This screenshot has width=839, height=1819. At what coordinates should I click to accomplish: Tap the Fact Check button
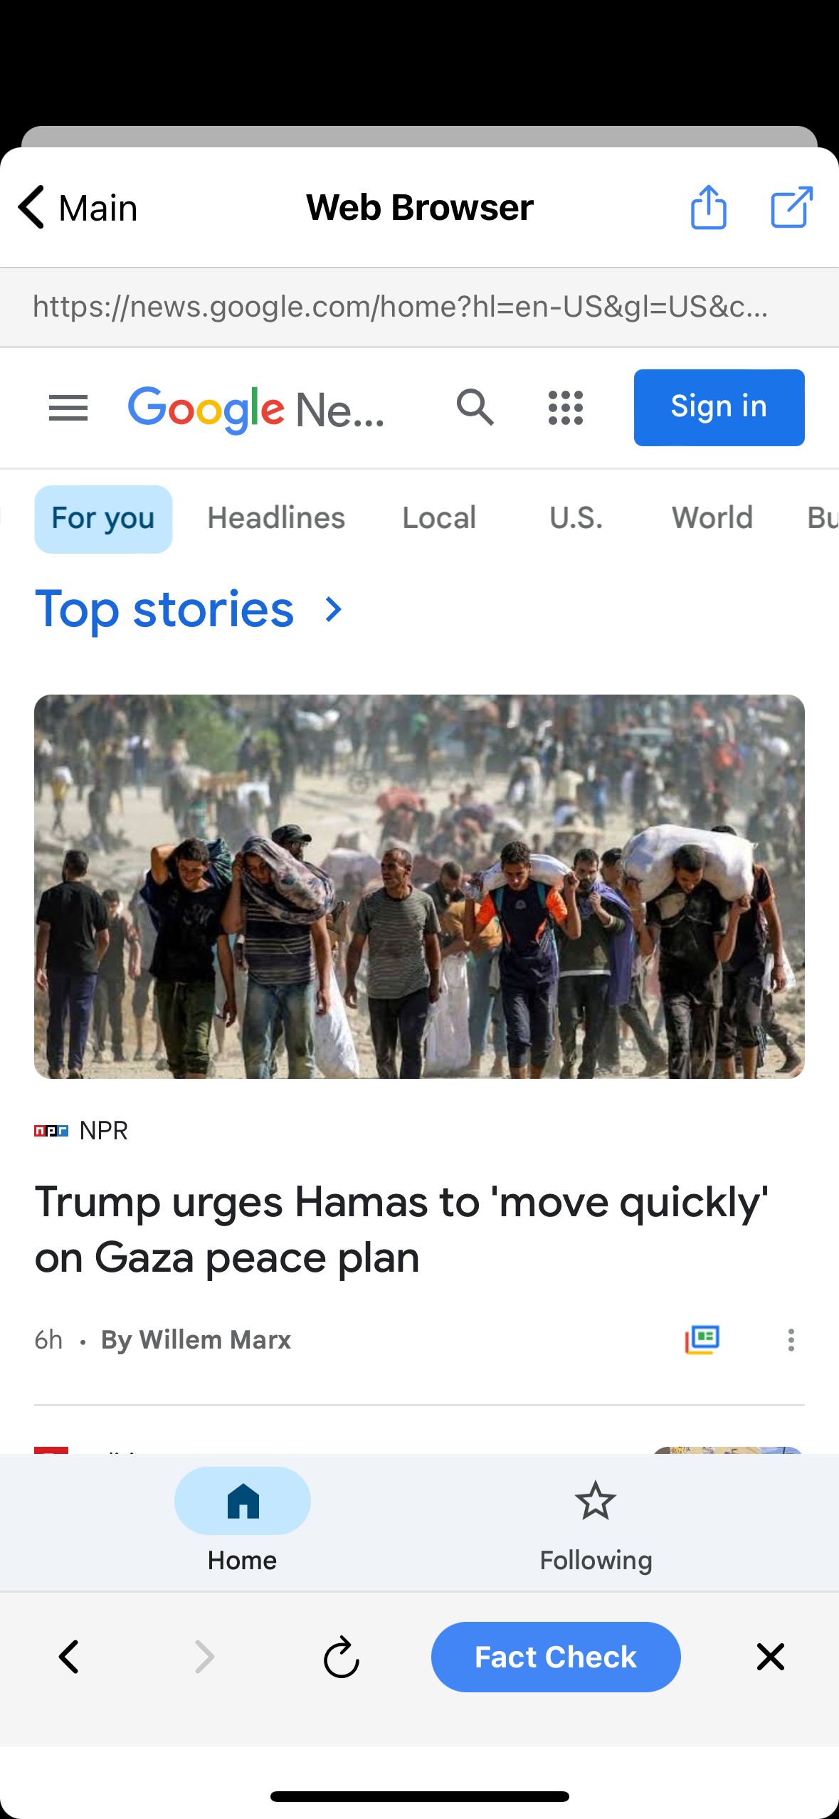coord(556,1657)
